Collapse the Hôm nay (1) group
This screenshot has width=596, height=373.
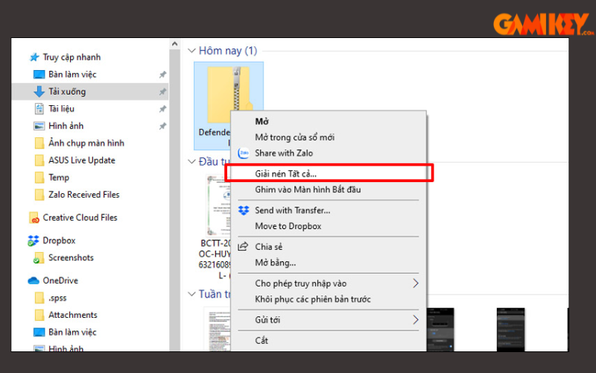click(x=192, y=51)
